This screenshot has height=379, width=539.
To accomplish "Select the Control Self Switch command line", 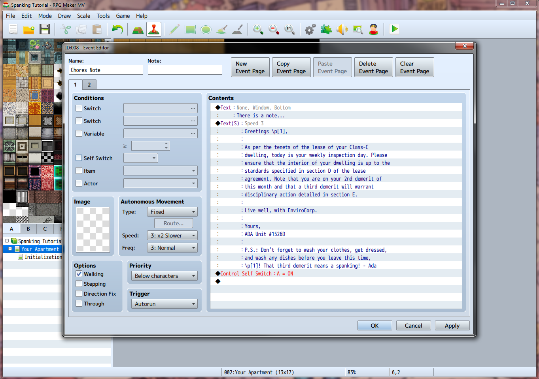I will 336,273.
